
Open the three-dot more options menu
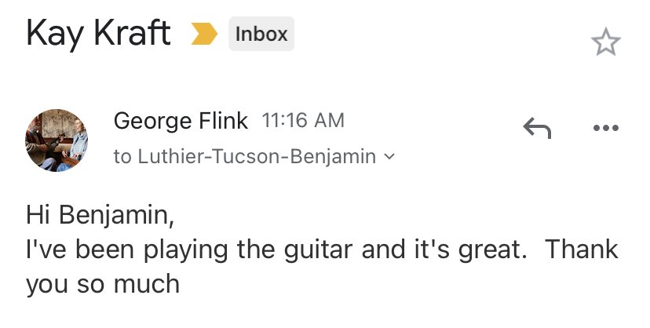pos(606,128)
